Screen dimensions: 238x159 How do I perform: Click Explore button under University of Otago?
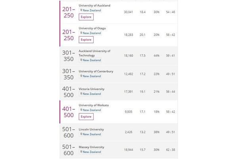pos(86,40)
